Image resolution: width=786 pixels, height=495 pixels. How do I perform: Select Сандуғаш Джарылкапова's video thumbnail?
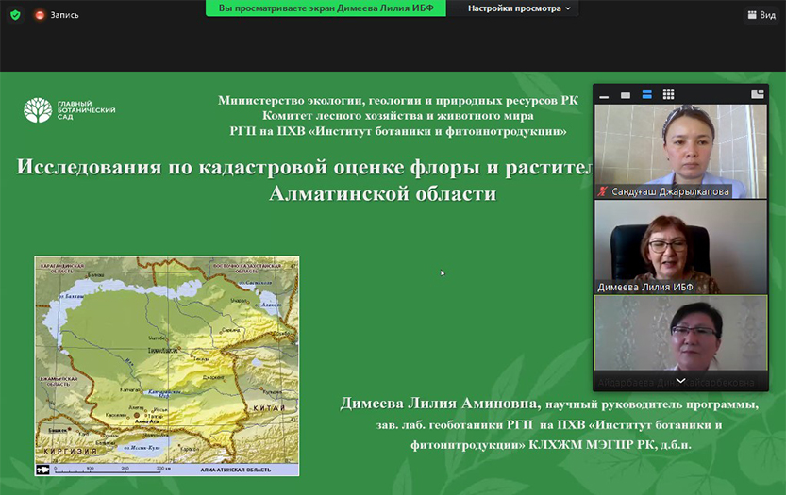click(680, 146)
